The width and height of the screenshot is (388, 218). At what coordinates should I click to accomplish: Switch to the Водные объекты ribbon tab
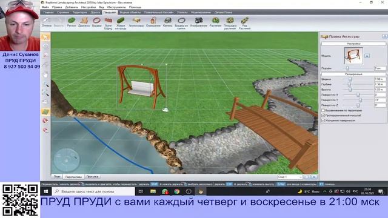130,12
